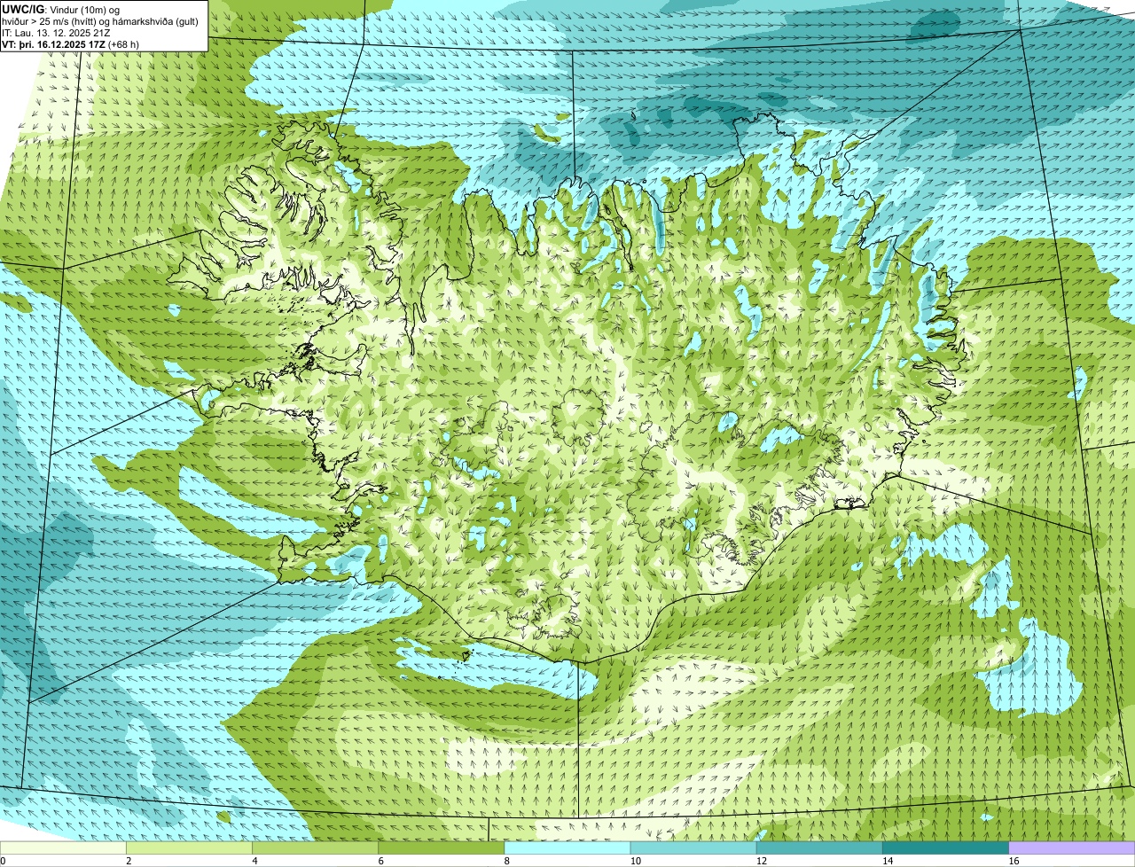The height and width of the screenshot is (867, 1135).
Task: Click the lavender swatch above 16 m/s
Action: coord(1071,848)
